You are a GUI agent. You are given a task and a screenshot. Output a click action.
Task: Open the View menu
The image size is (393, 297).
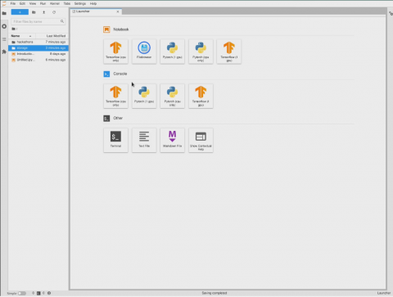tap(33, 3)
